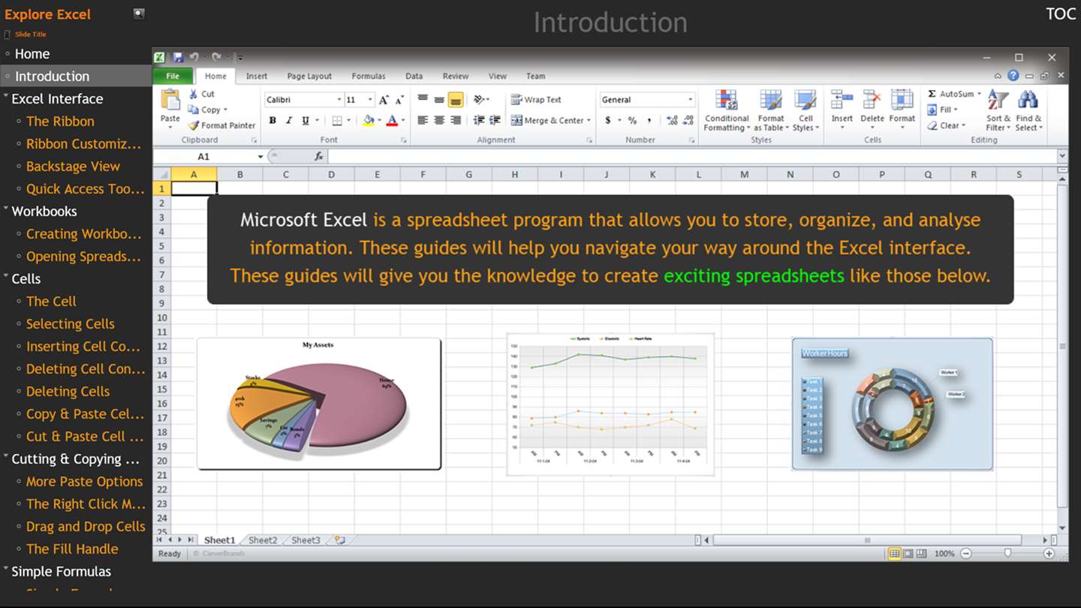Image resolution: width=1081 pixels, height=608 pixels.
Task: Click the Find & Select binoculars
Action: point(1028,100)
